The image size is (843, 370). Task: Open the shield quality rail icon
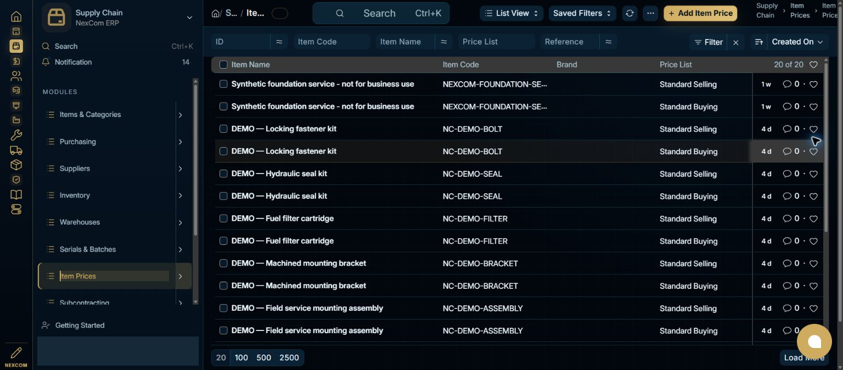click(x=16, y=180)
